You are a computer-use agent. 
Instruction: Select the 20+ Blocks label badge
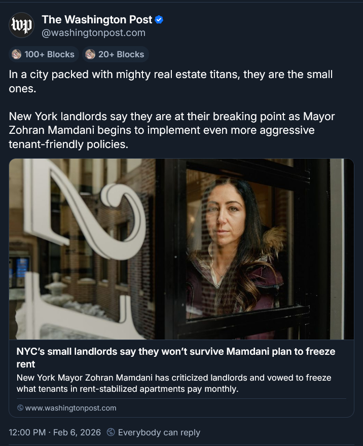pyautogui.click(x=116, y=54)
